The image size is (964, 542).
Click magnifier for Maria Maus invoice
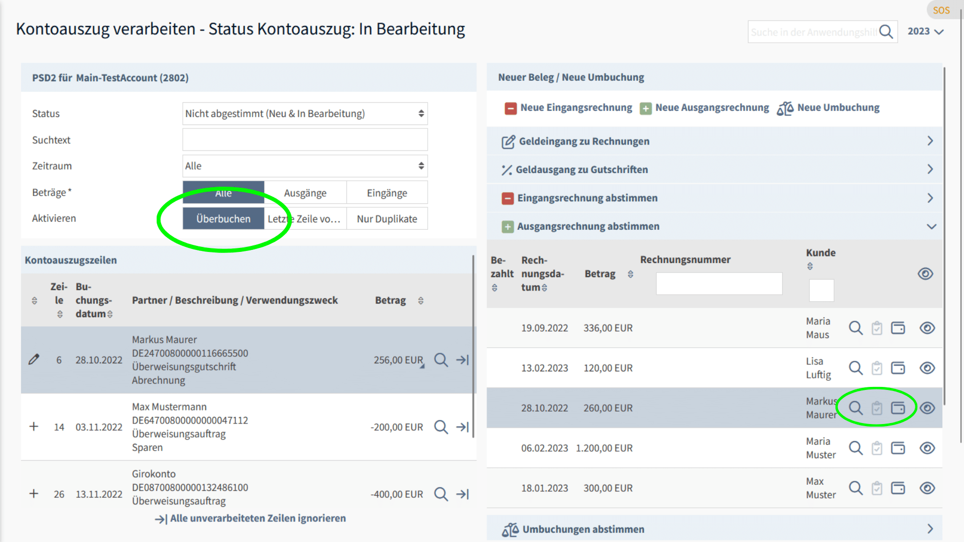tap(856, 328)
